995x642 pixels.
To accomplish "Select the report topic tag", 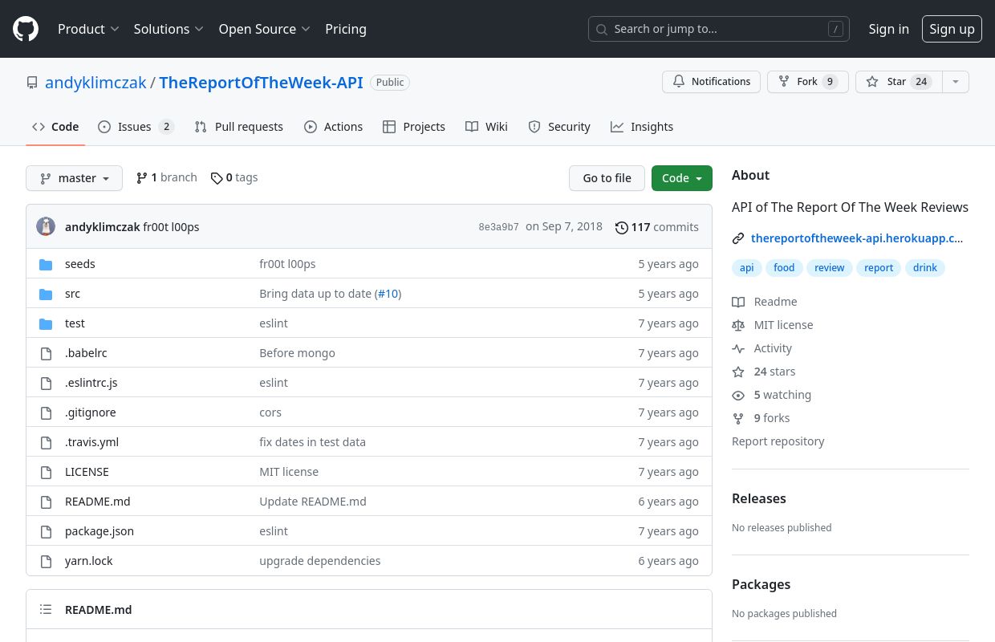I will tap(879, 268).
